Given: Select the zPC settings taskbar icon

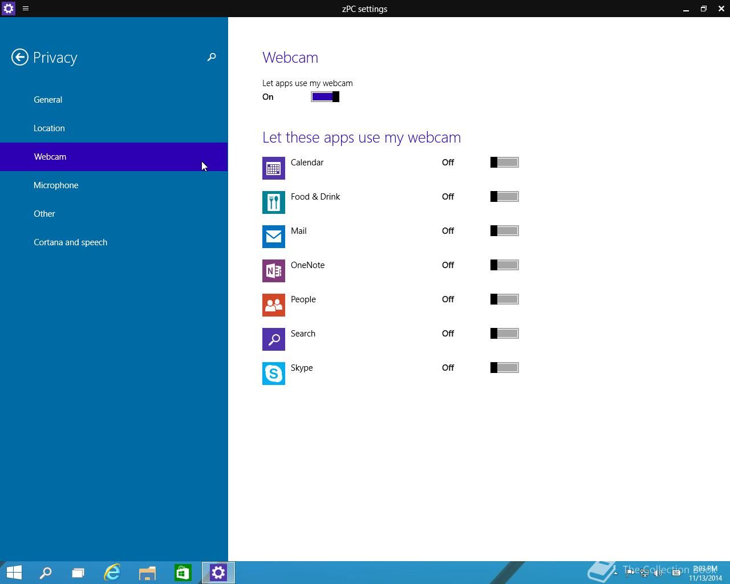Looking at the screenshot, I should click(x=218, y=573).
